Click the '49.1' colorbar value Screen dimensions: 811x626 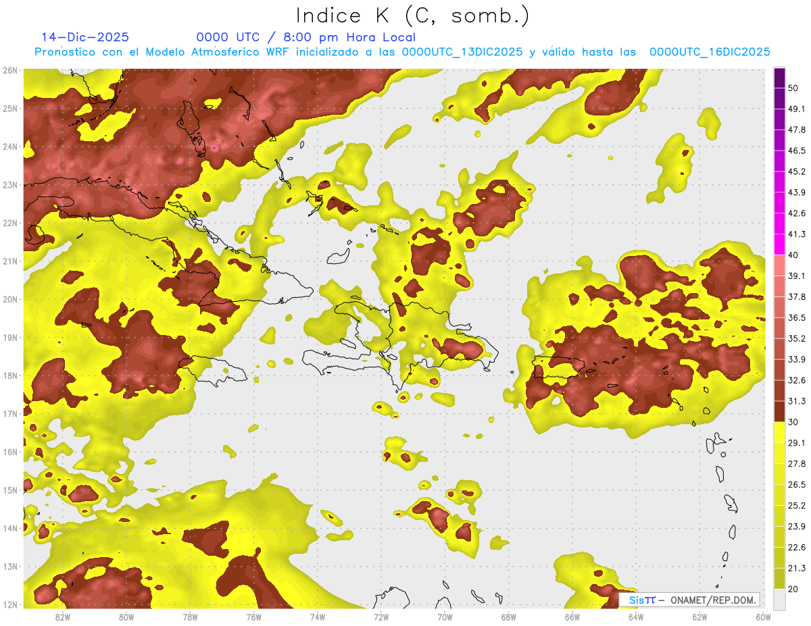coord(797,109)
